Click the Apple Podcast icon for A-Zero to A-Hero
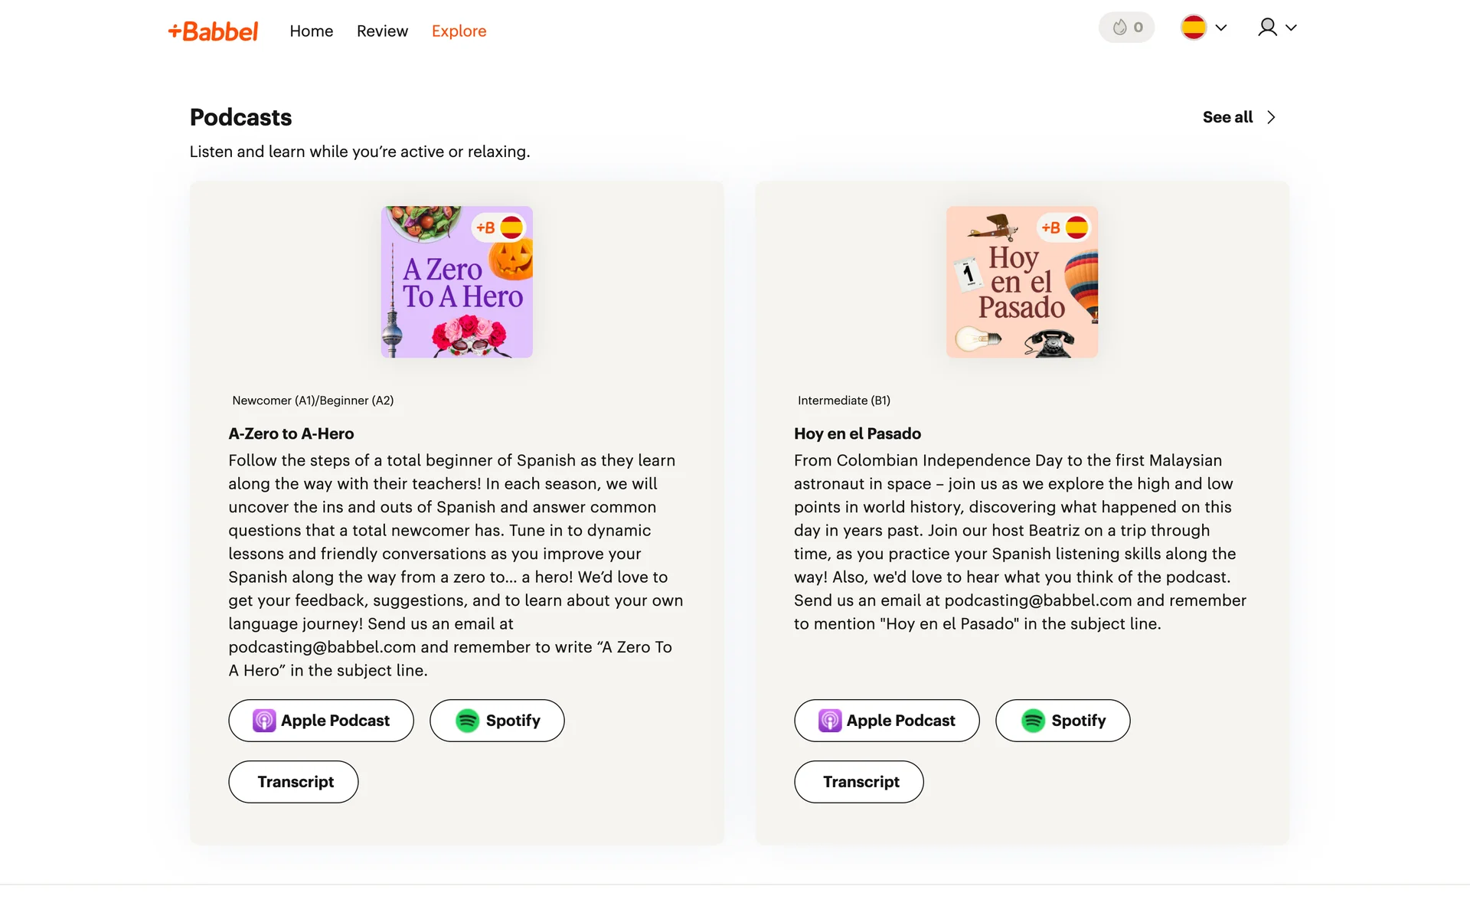This screenshot has width=1470, height=919. coord(264,721)
